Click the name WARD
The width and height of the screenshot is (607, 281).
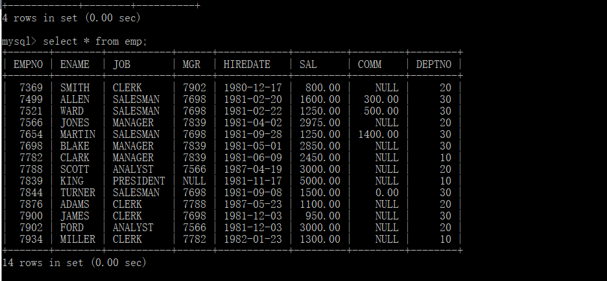click(x=71, y=111)
